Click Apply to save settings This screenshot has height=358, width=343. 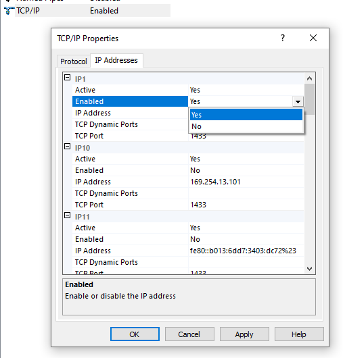coord(244,334)
